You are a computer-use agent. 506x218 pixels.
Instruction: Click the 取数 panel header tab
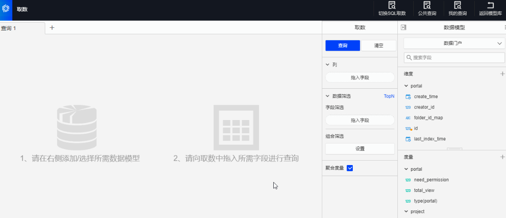(360, 27)
